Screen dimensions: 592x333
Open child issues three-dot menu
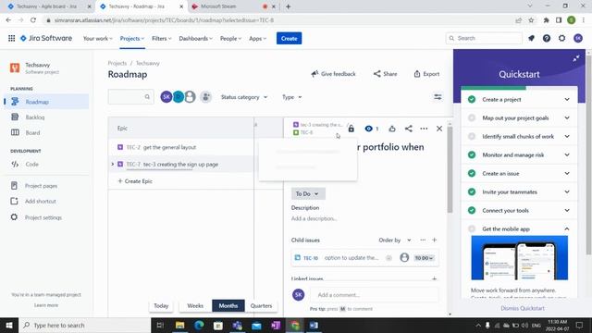[423, 240]
